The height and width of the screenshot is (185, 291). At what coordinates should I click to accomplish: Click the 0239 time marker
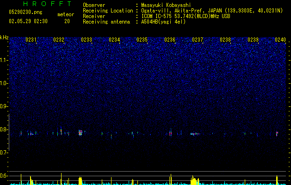(253, 40)
